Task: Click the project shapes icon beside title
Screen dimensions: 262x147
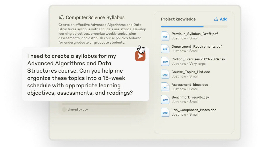Action: 61,18
